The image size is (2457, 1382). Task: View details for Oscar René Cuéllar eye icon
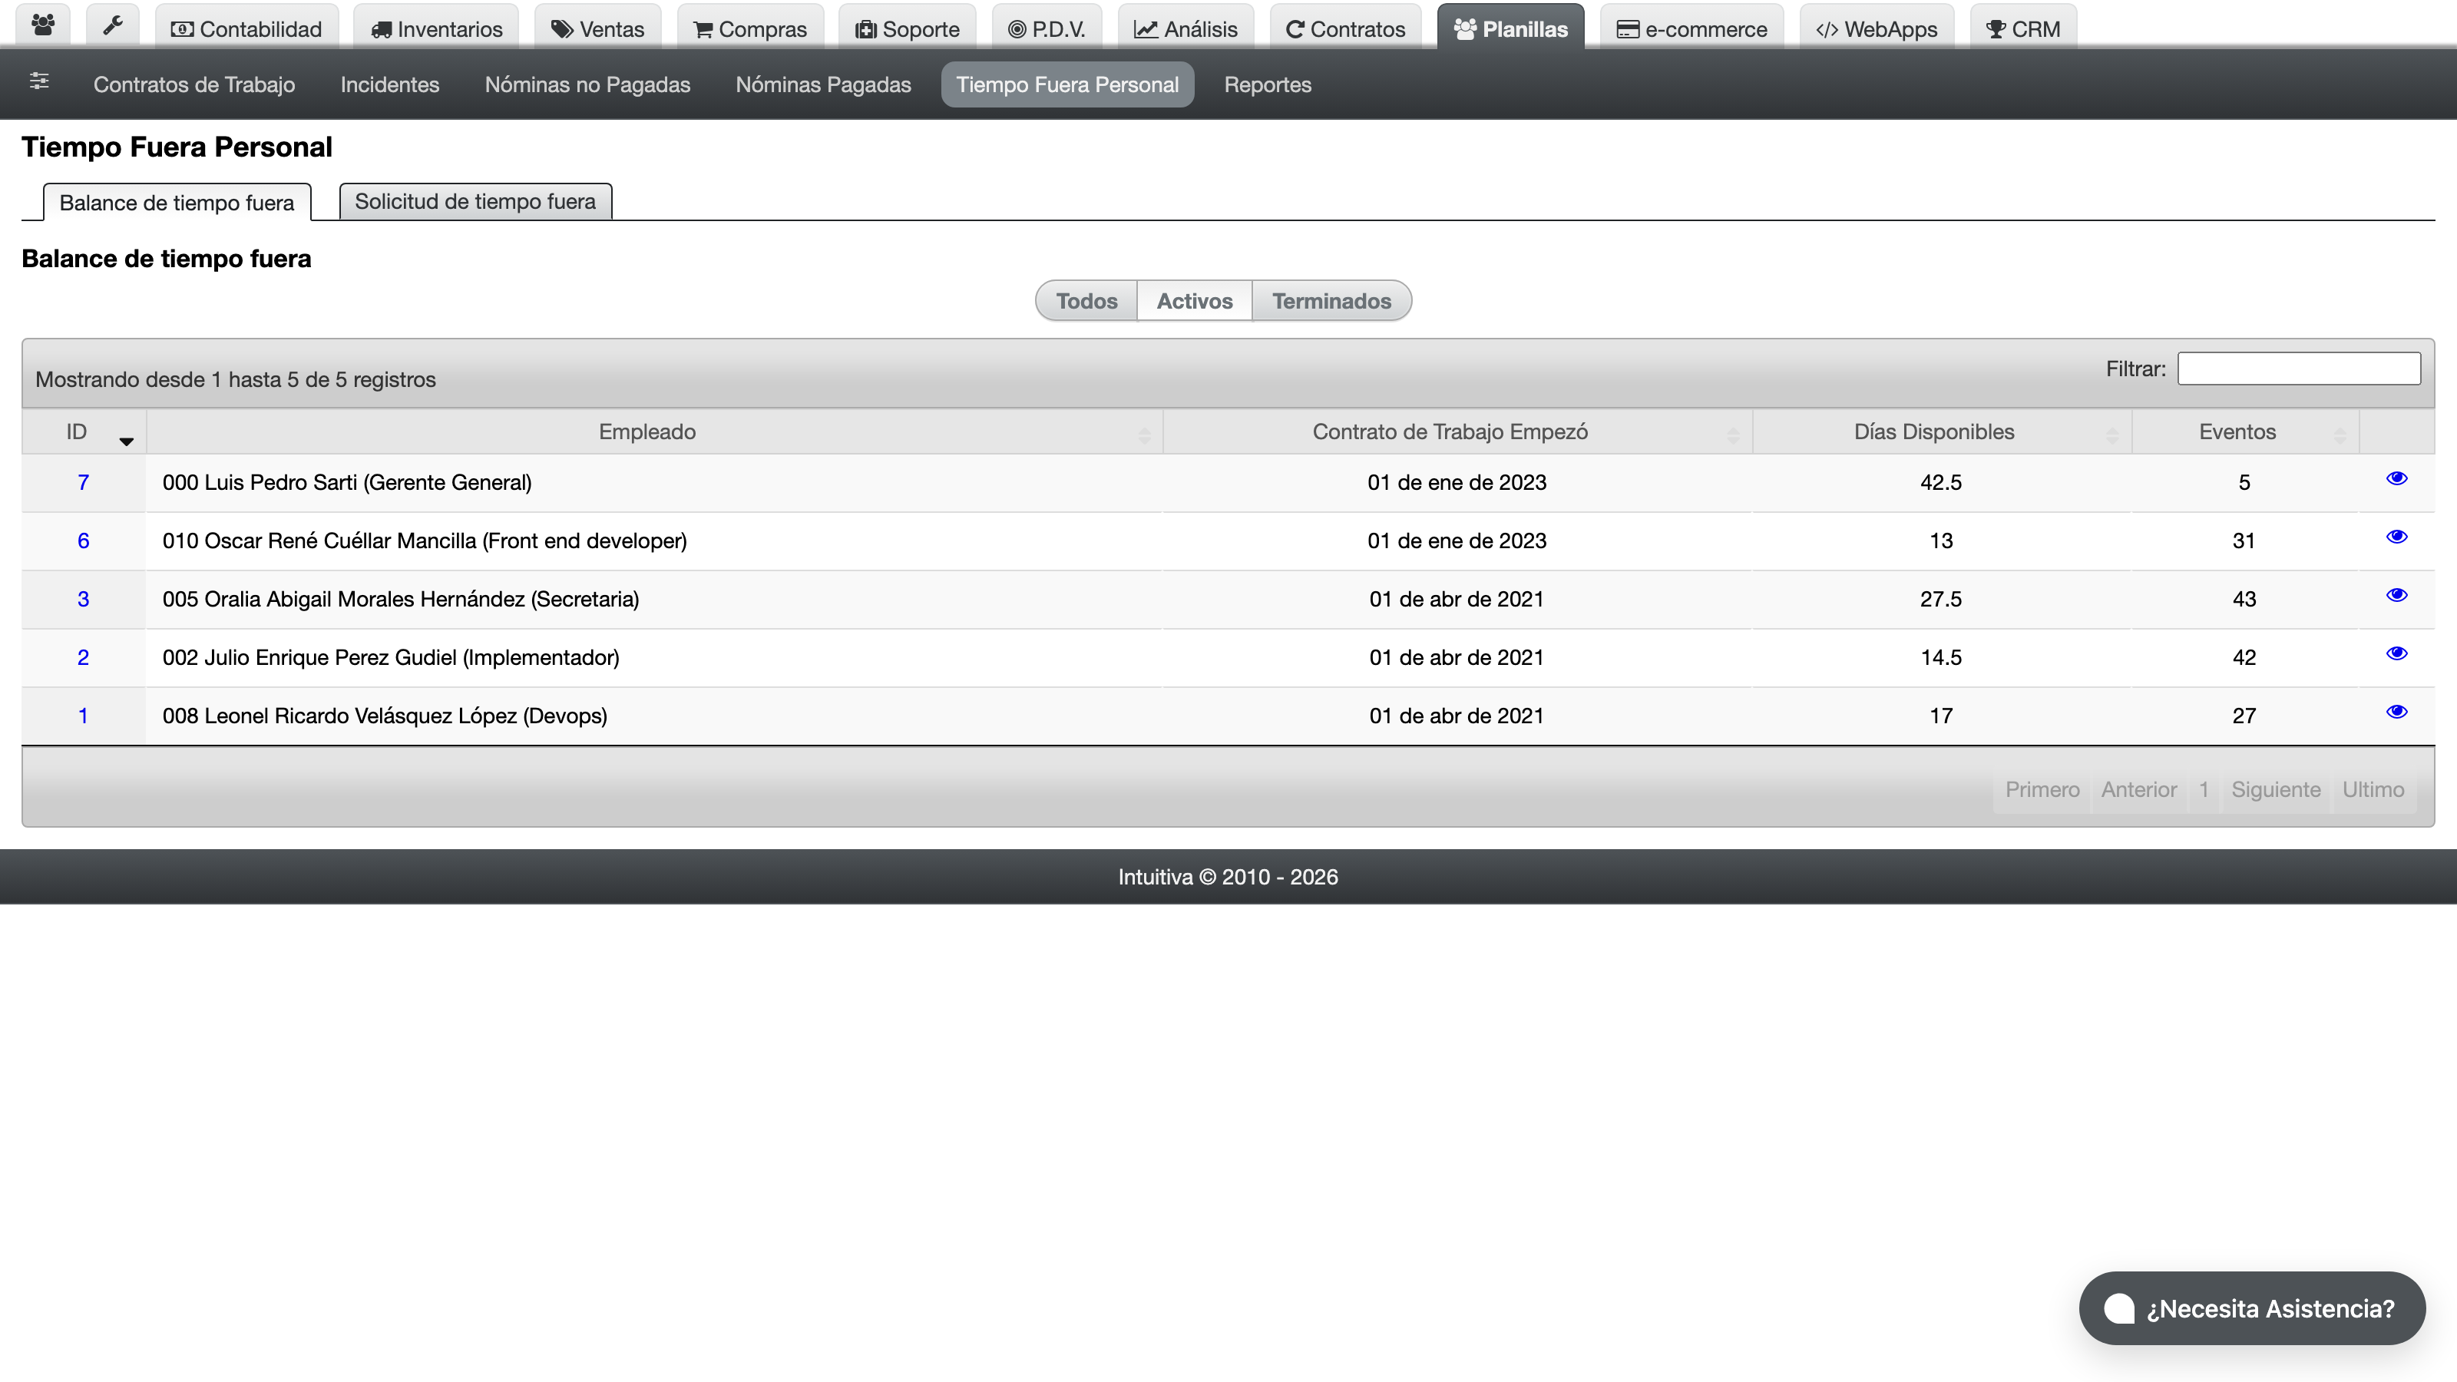2396,537
